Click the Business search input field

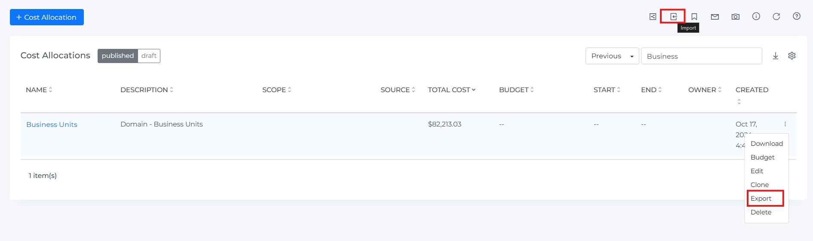pos(701,56)
